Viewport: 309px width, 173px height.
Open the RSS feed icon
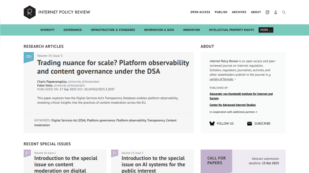[x=267, y=13]
